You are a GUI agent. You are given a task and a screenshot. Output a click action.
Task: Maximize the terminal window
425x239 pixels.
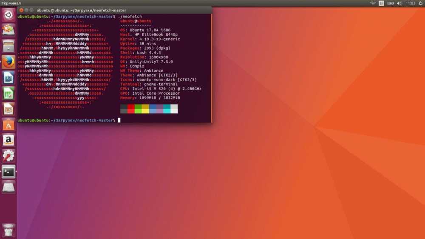click(x=31, y=10)
